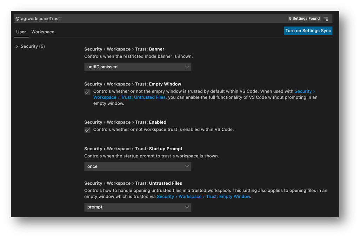This screenshot has width=361, height=239.
Task: Select the User settings tab
Action: [21, 32]
